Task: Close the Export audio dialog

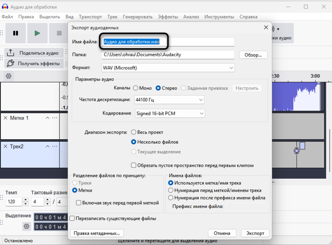Action: coord(266,27)
